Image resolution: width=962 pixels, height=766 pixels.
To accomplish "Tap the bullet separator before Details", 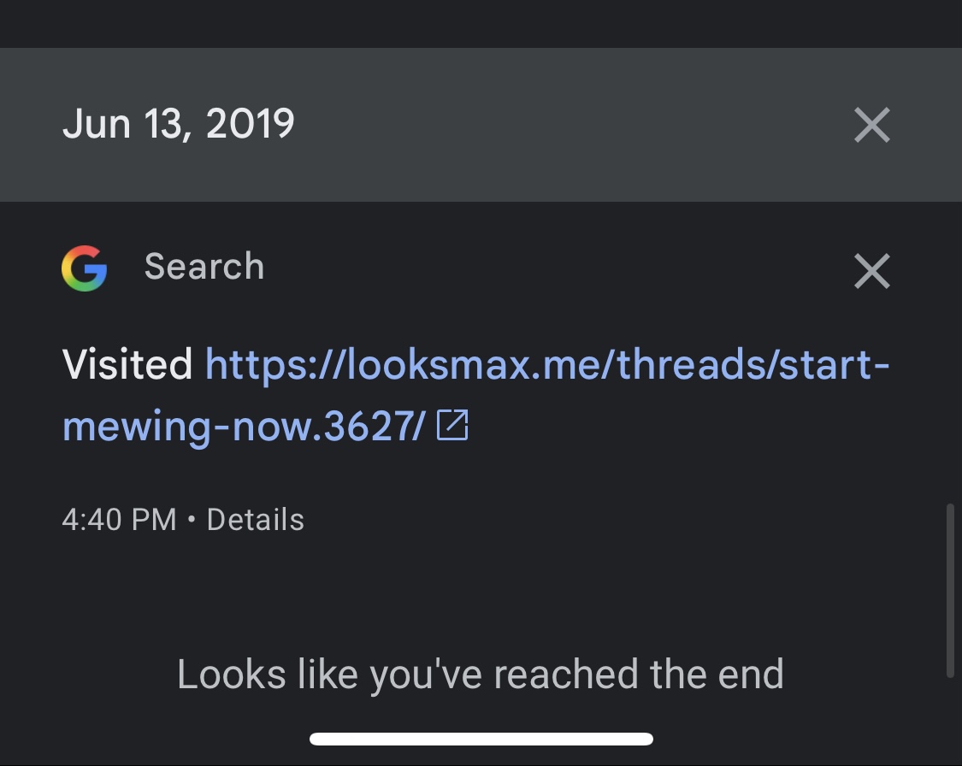I will coord(192,520).
